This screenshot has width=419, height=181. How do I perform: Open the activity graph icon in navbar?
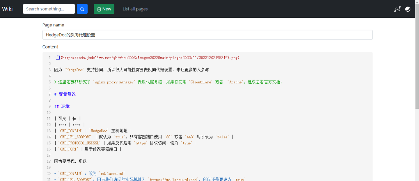click(397, 9)
